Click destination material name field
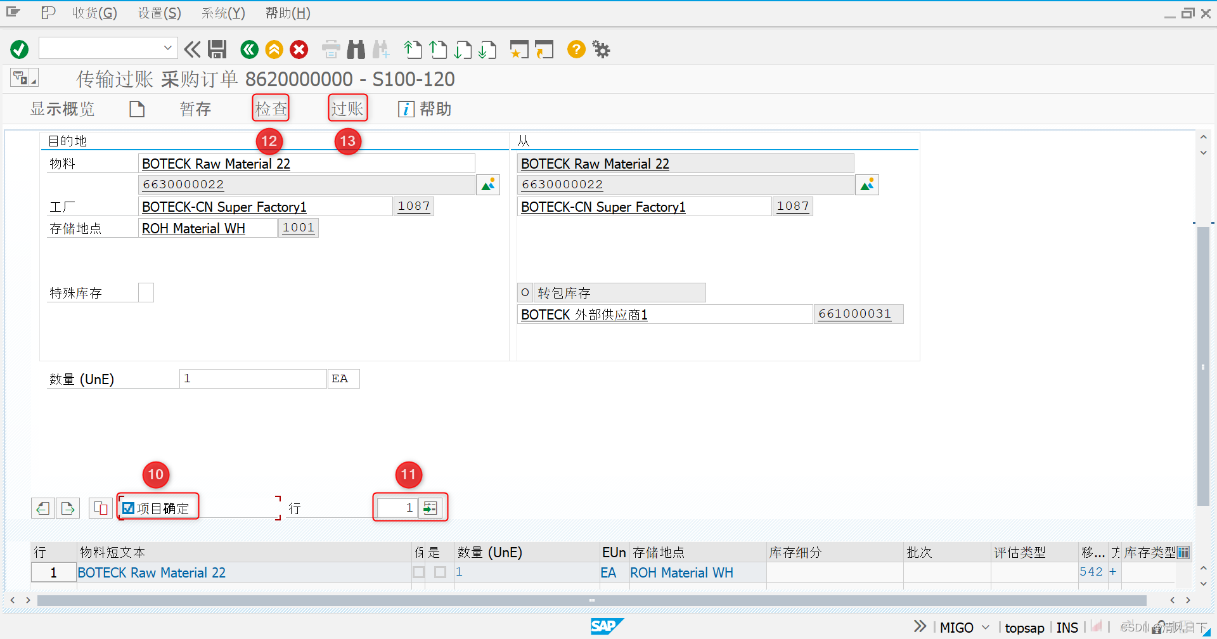Screen dimensions: 1217x639 point(307,164)
